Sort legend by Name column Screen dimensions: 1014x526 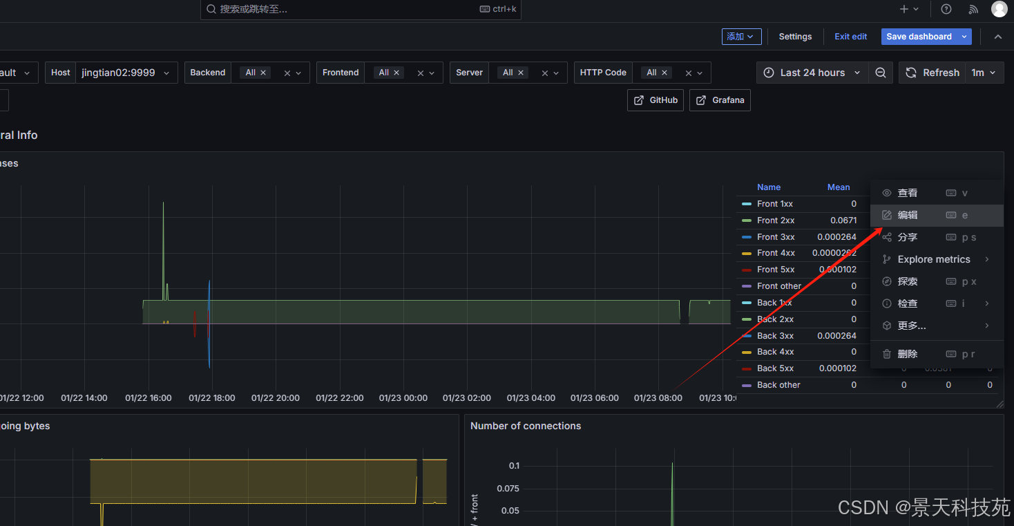click(x=769, y=187)
